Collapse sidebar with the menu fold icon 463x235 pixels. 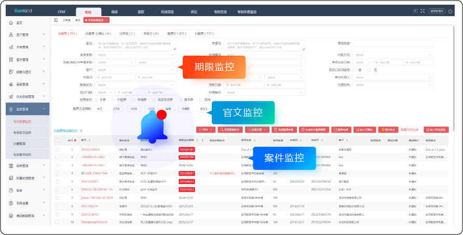click(x=56, y=20)
